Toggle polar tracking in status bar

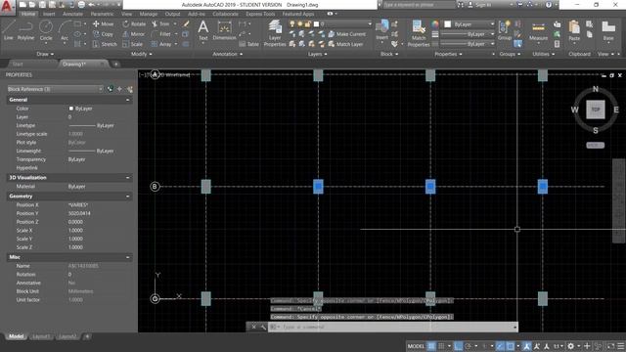[x=469, y=346]
